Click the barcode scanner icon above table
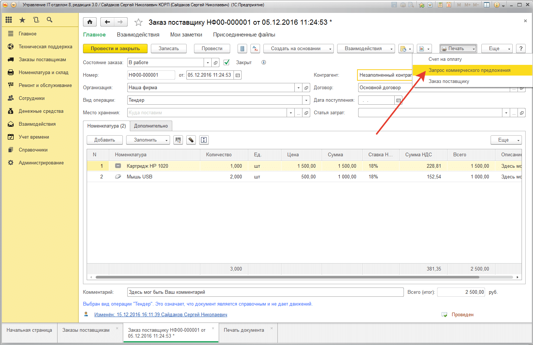This screenshot has height=345, width=533. click(x=178, y=140)
